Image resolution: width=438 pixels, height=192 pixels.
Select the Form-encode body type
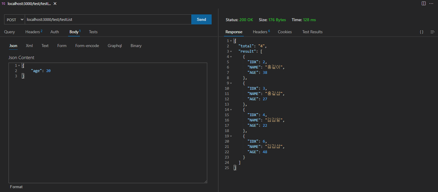[87, 46]
